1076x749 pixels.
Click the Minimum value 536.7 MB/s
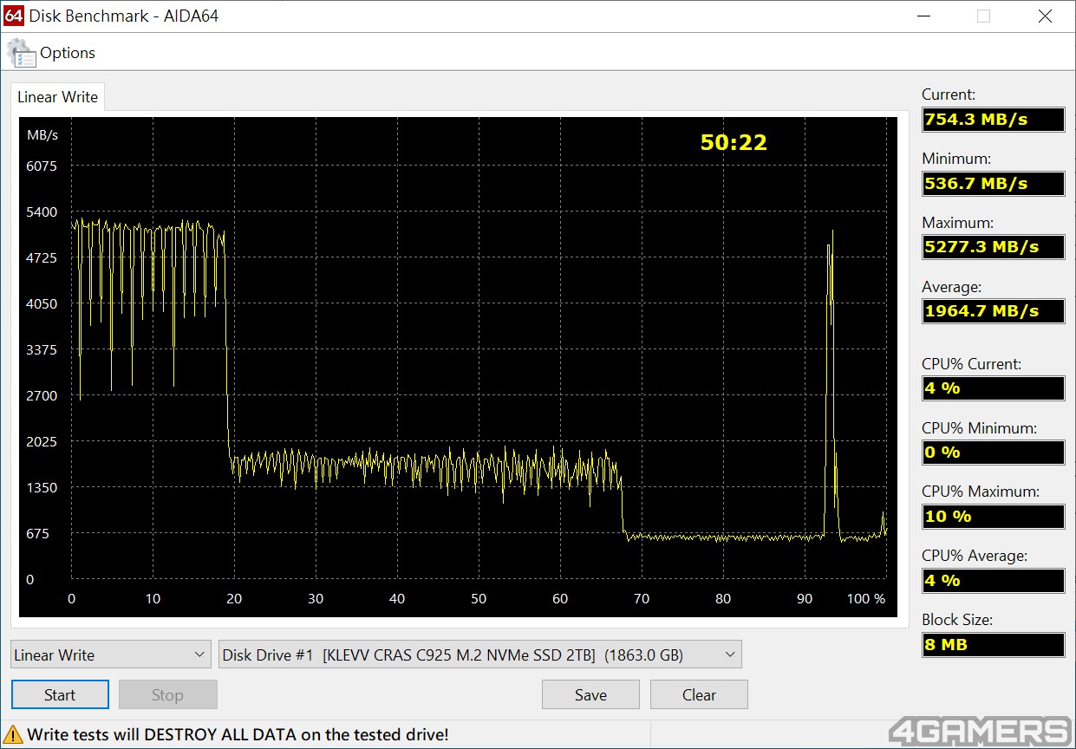click(993, 184)
